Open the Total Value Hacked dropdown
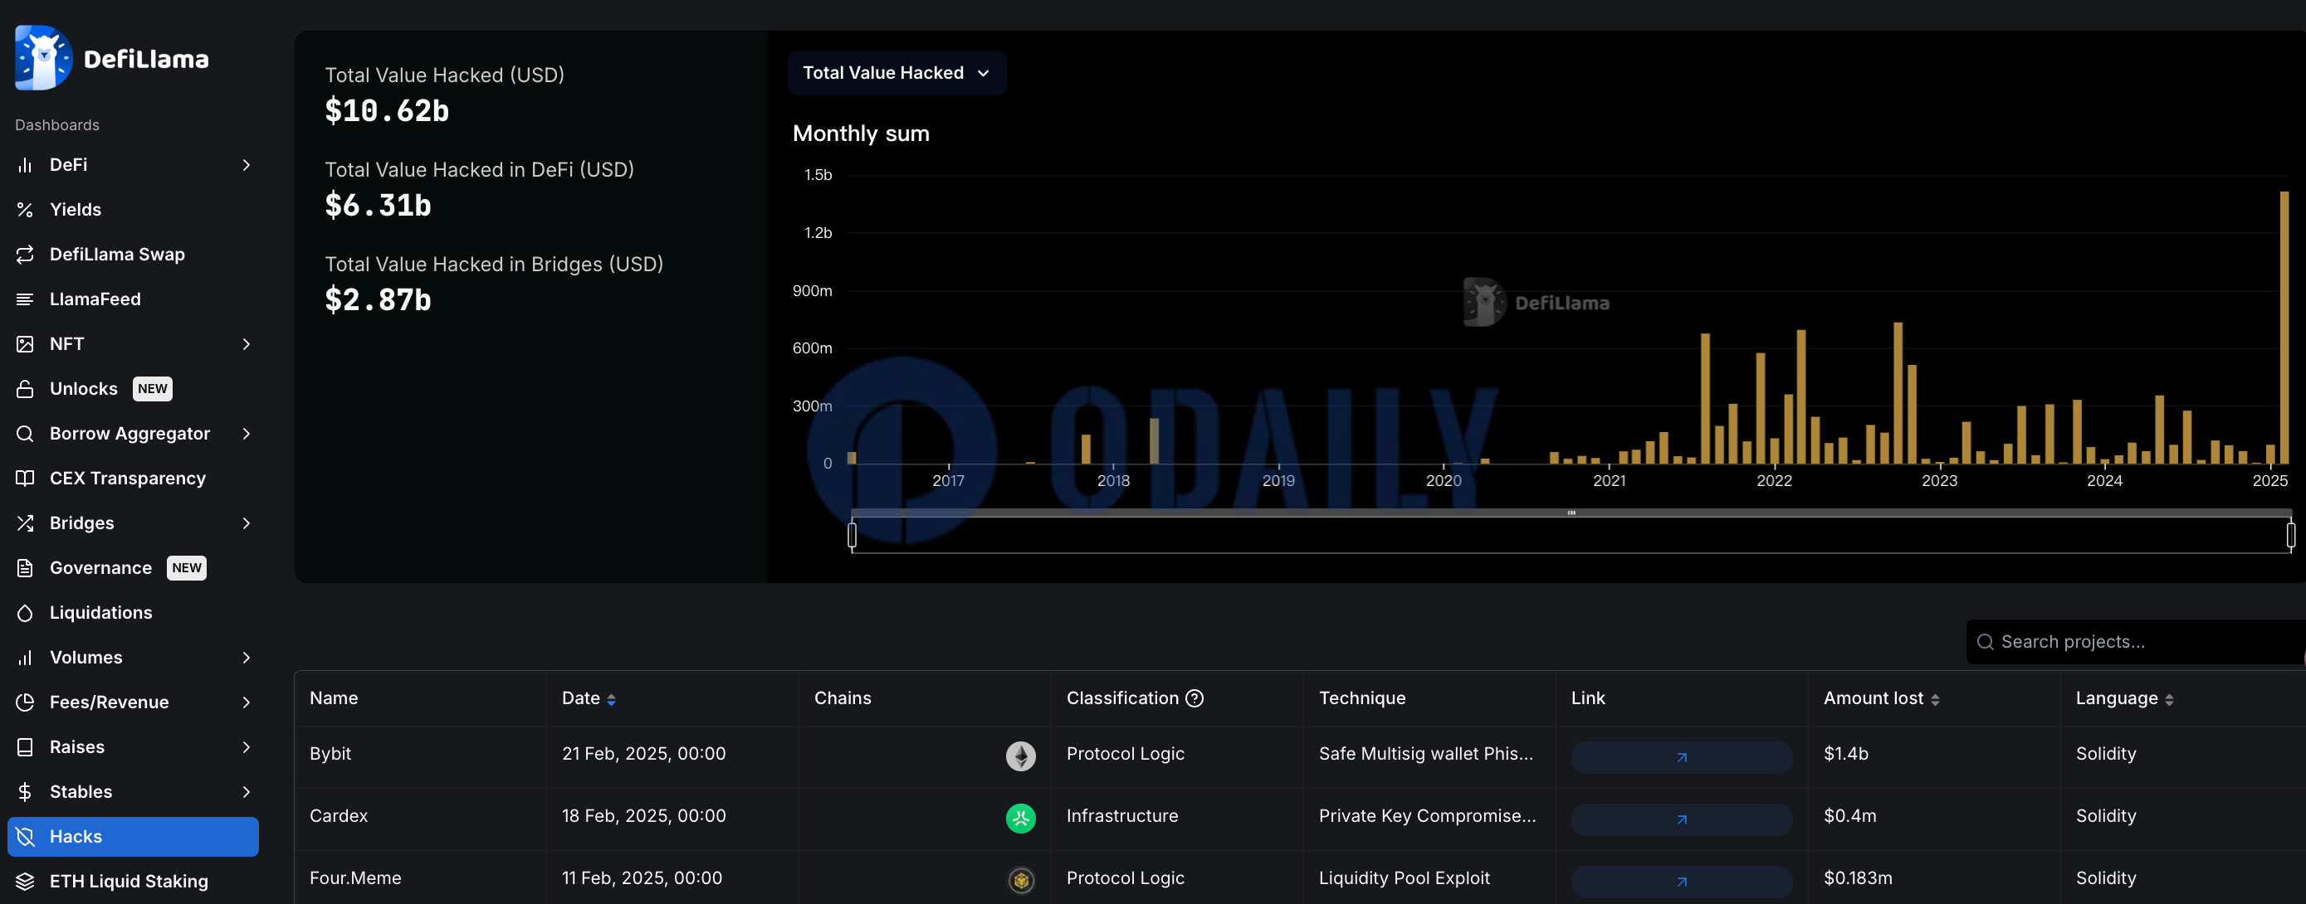The height and width of the screenshot is (904, 2306). point(896,72)
